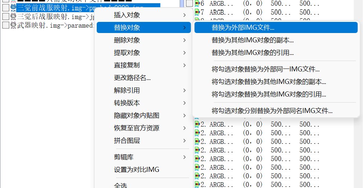Expand the 提取对象 submenu arrow
The width and height of the screenshot is (363, 188).
coord(184,53)
